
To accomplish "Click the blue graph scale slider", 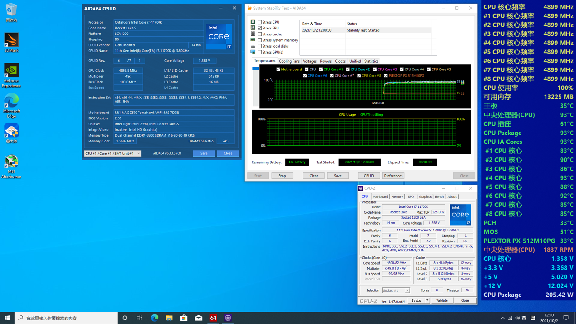I will [255, 68].
